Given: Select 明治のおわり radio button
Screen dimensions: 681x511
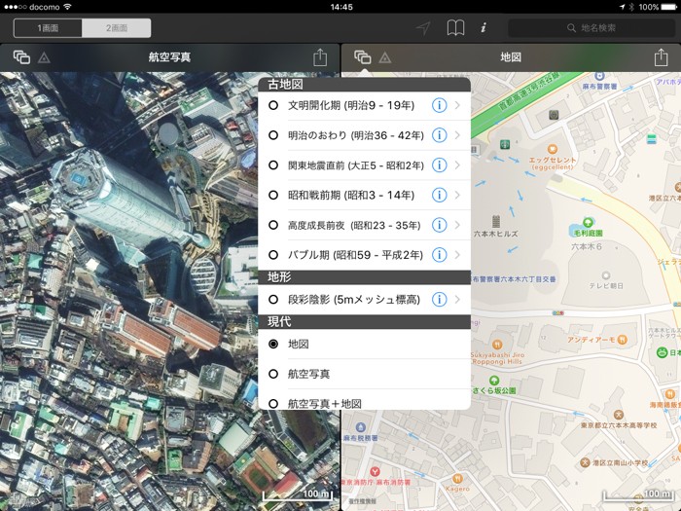Looking at the screenshot, I should [273, 135].
